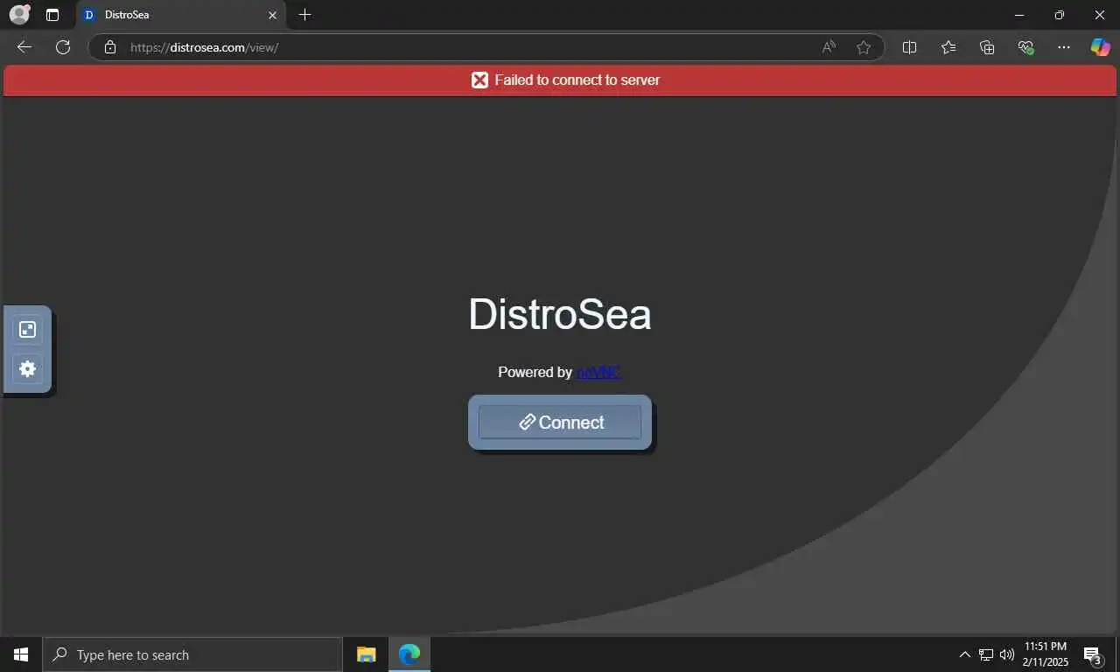Close the DistroSea tab
The width and height of the screenshot is (1120, 672).
(x=272, y=15)
